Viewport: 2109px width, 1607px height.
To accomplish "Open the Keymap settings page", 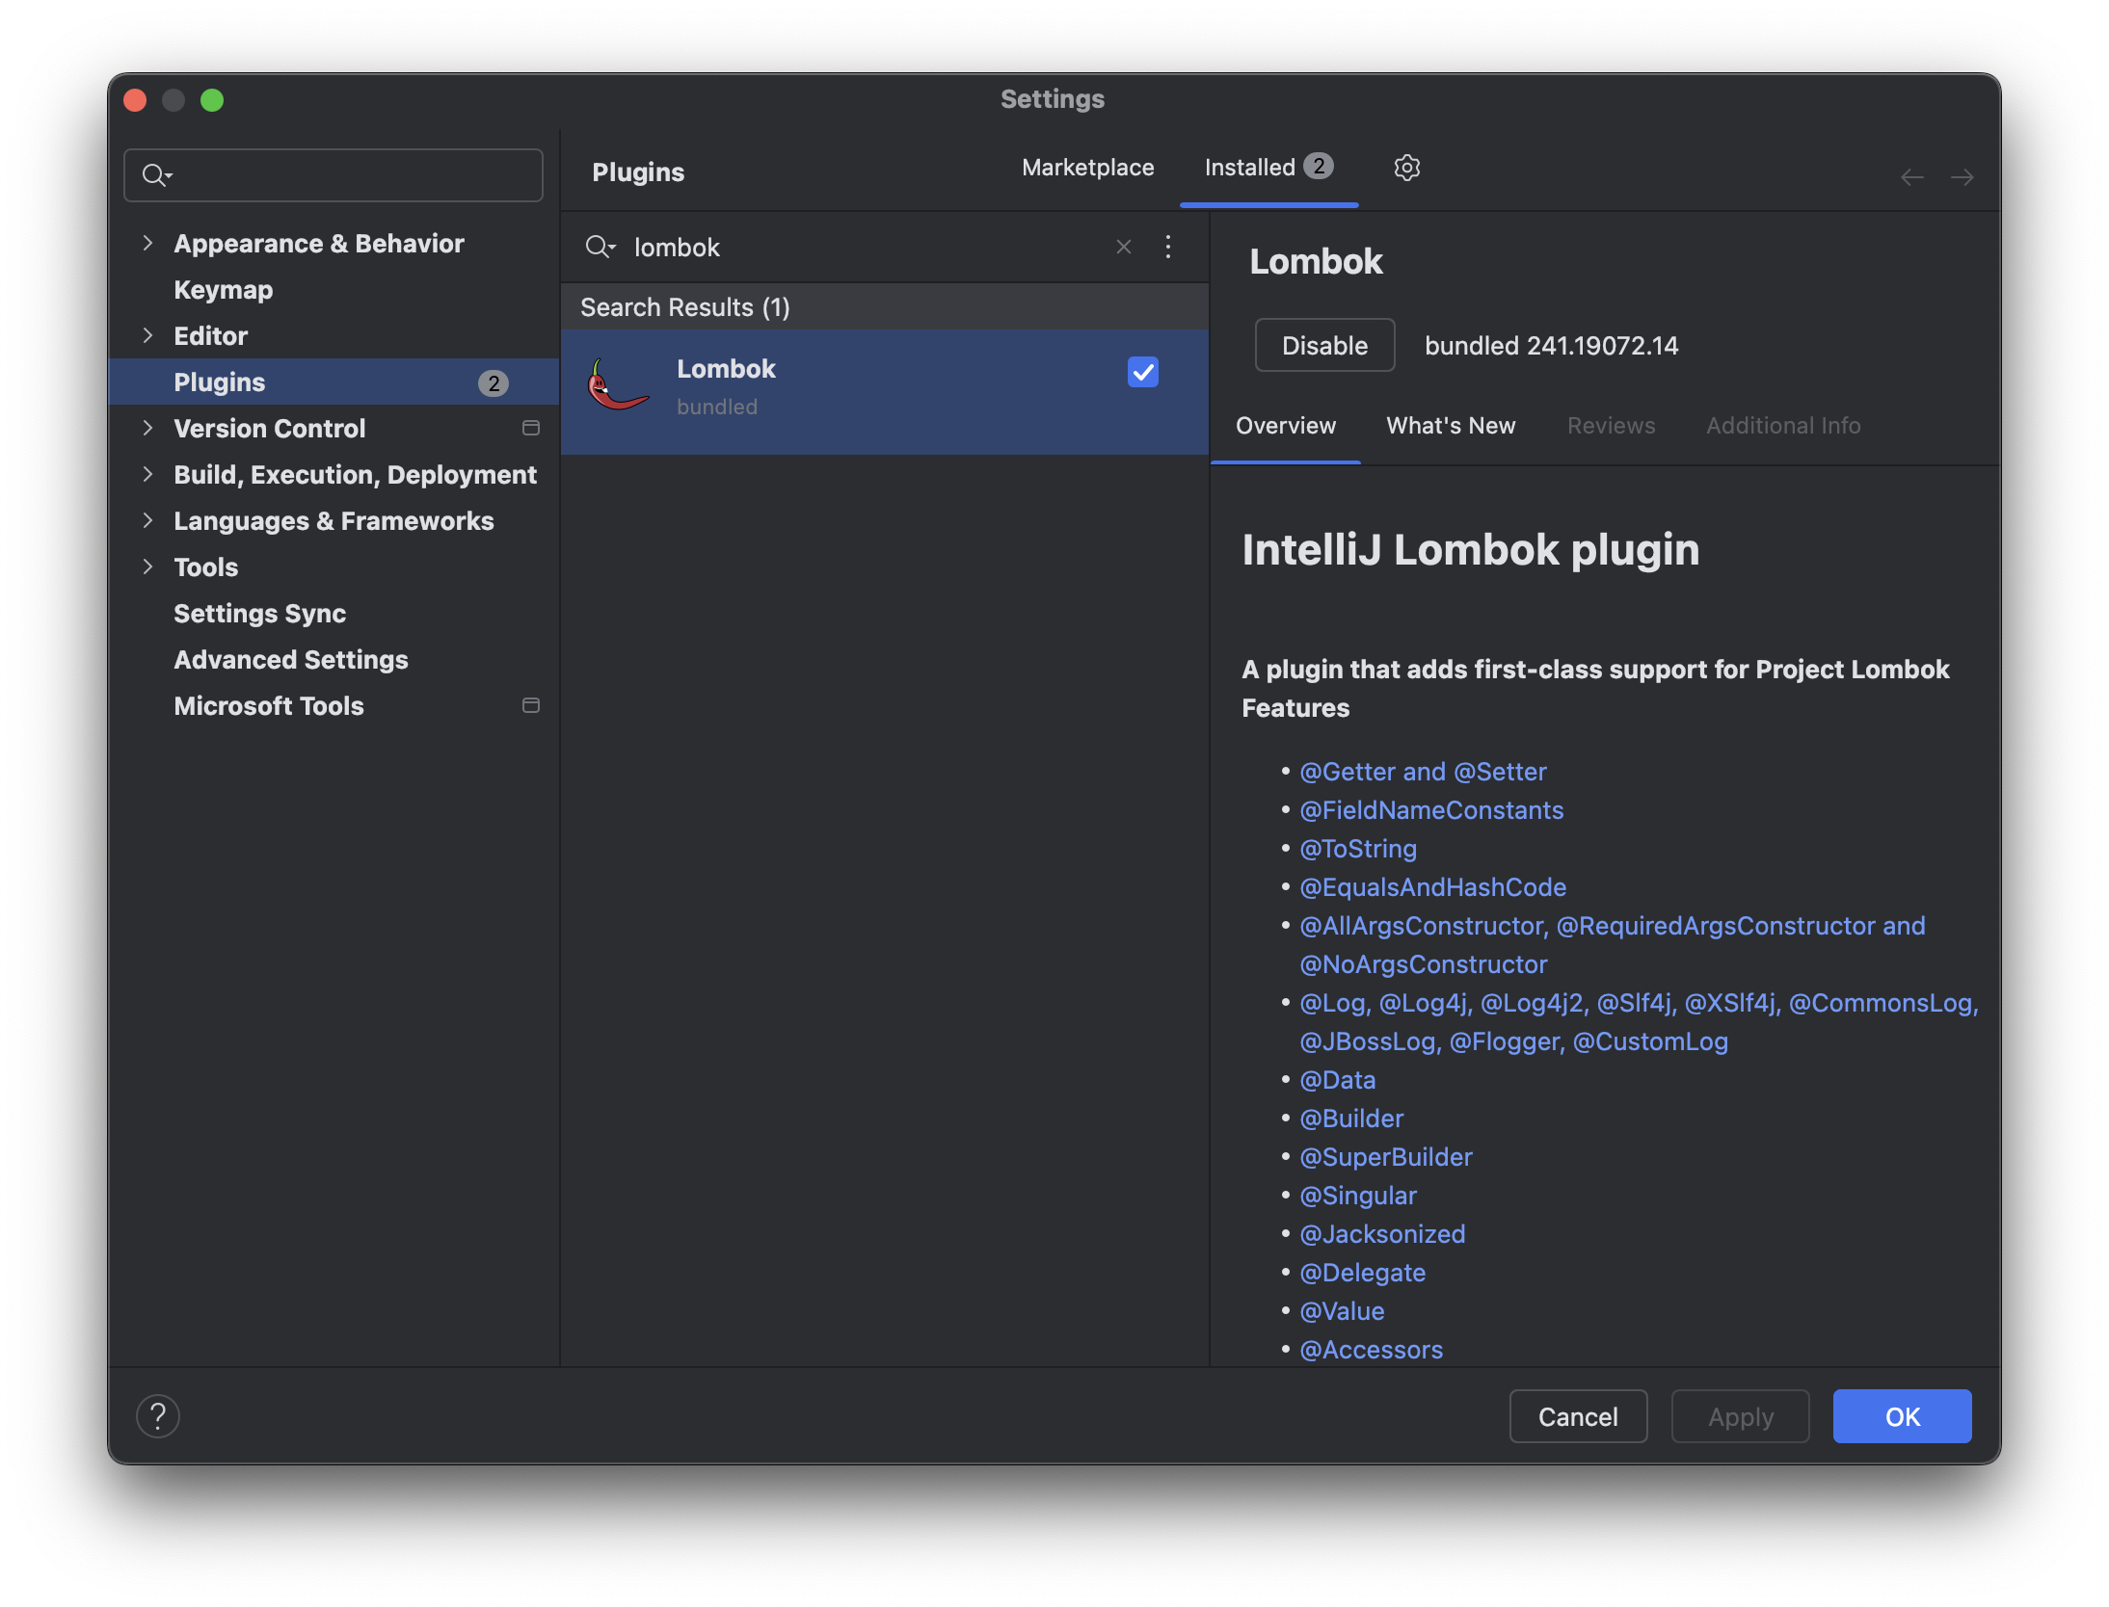I will tap(223, 290).
